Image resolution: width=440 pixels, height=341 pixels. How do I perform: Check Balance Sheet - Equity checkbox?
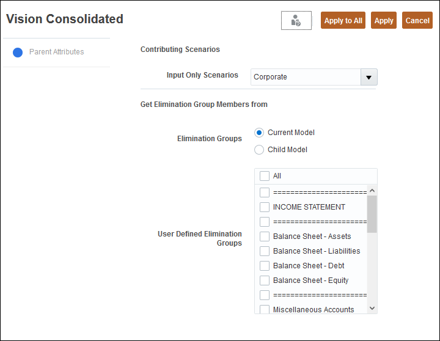pyautogui.click(x=265, y=280)
